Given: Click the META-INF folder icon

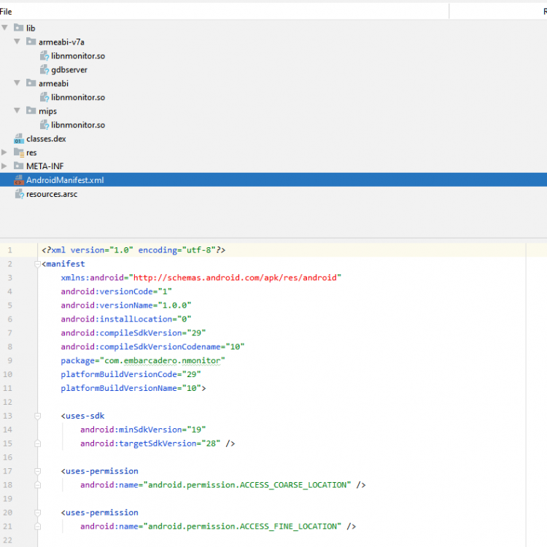Looking at the screenshot, I should coord(18,166).
